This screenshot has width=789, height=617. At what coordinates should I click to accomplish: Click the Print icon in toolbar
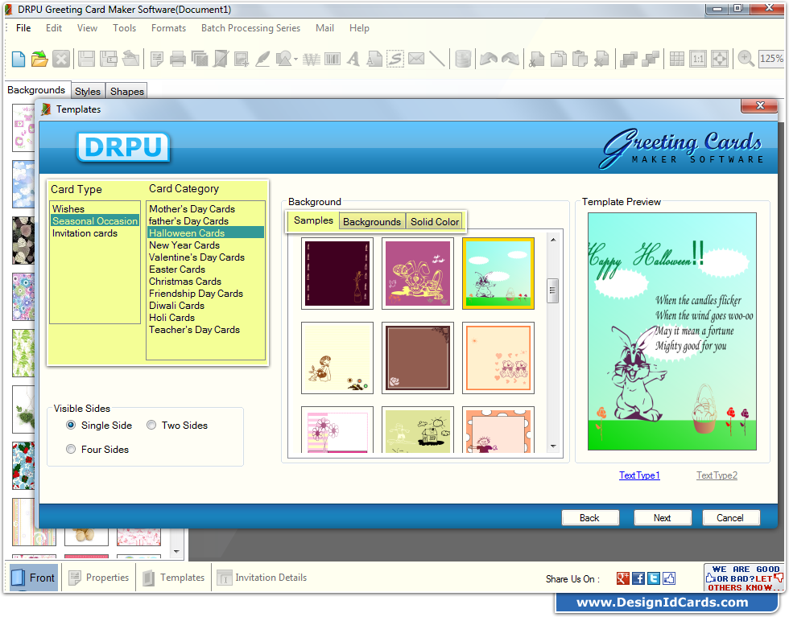coord(178,60)
